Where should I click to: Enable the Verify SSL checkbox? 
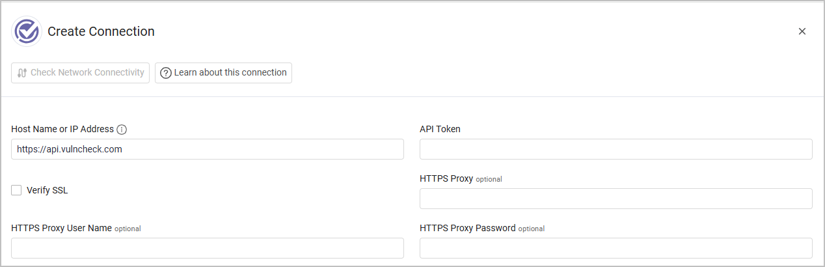[x=16, y=190]
